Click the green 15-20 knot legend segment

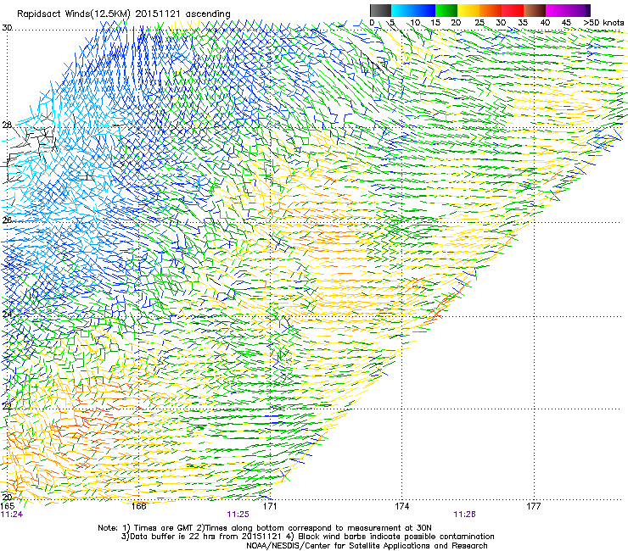[x=446, y=10]
